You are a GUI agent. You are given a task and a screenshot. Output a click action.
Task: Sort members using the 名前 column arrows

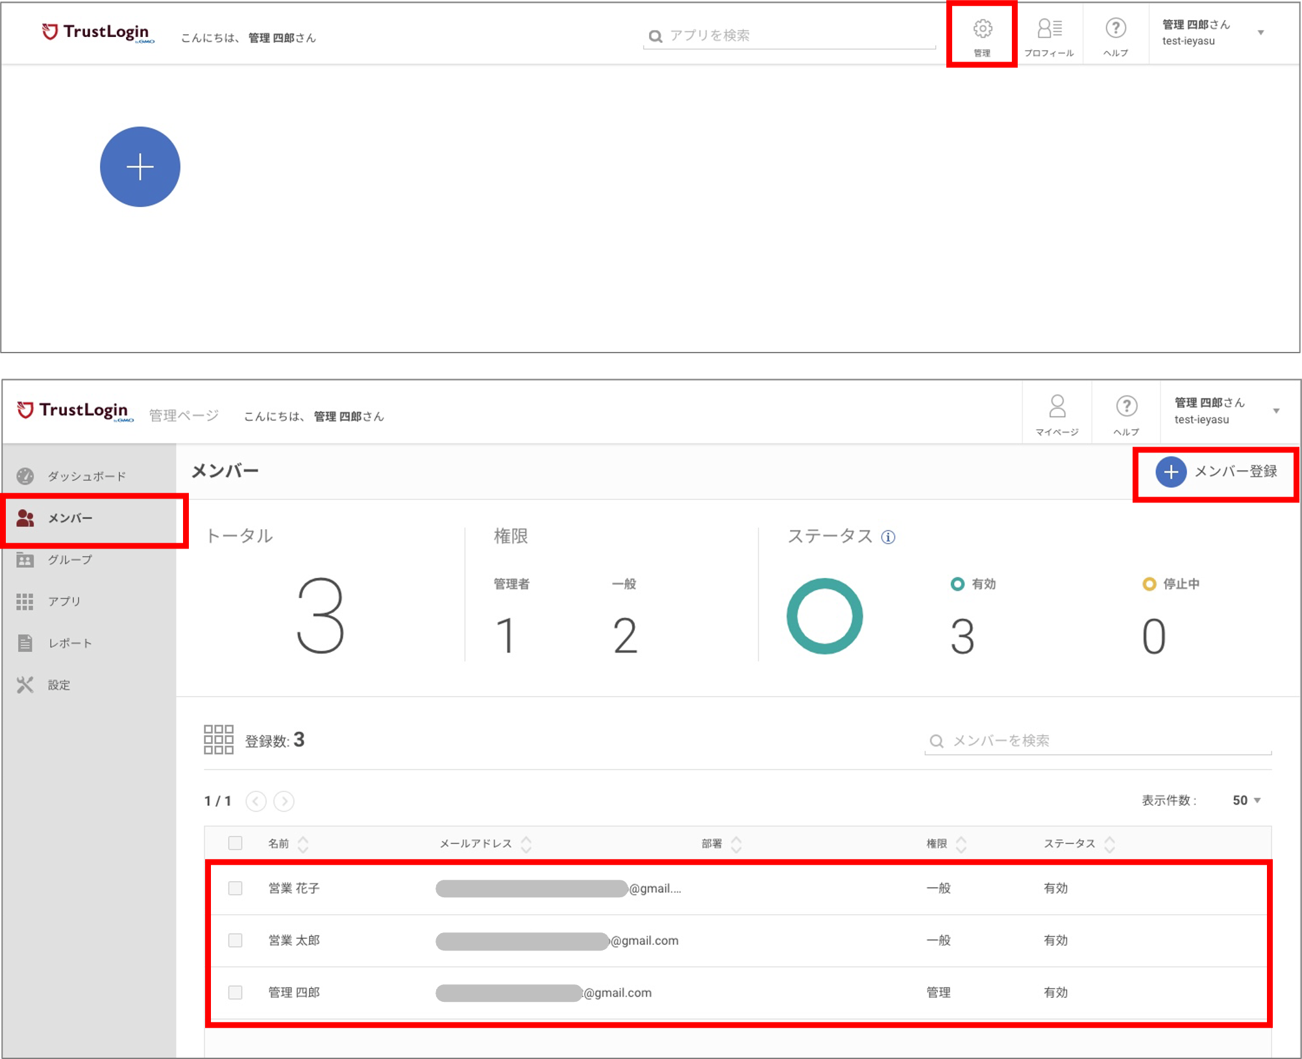tap(303, 843)
